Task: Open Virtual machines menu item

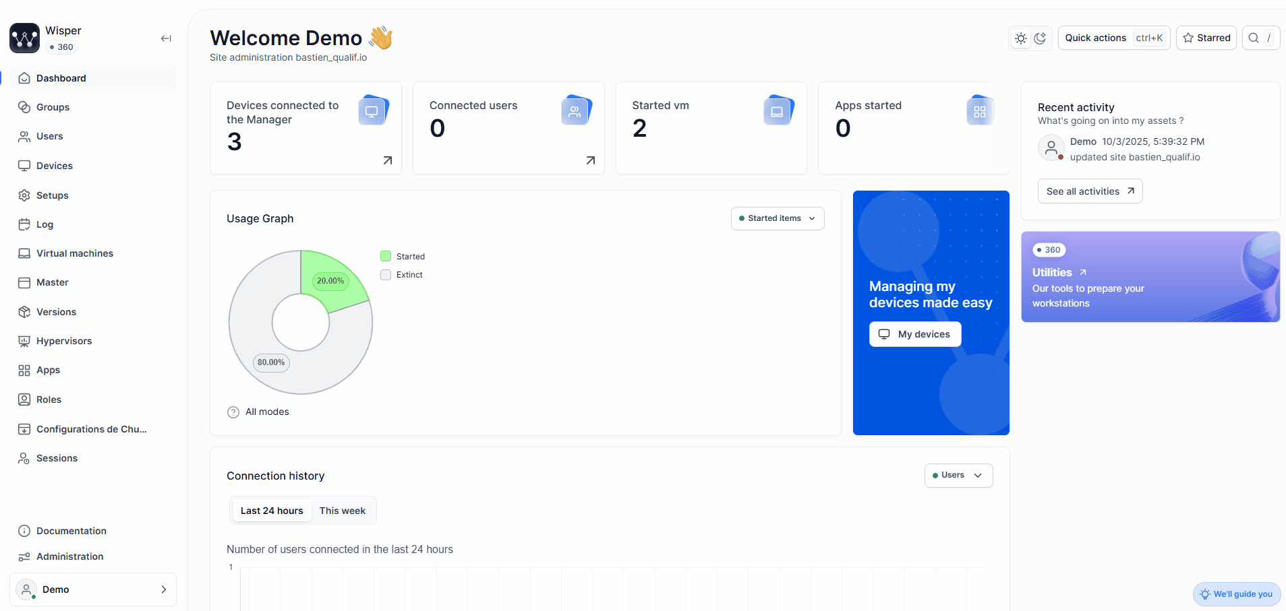Action: coord(93,253)
